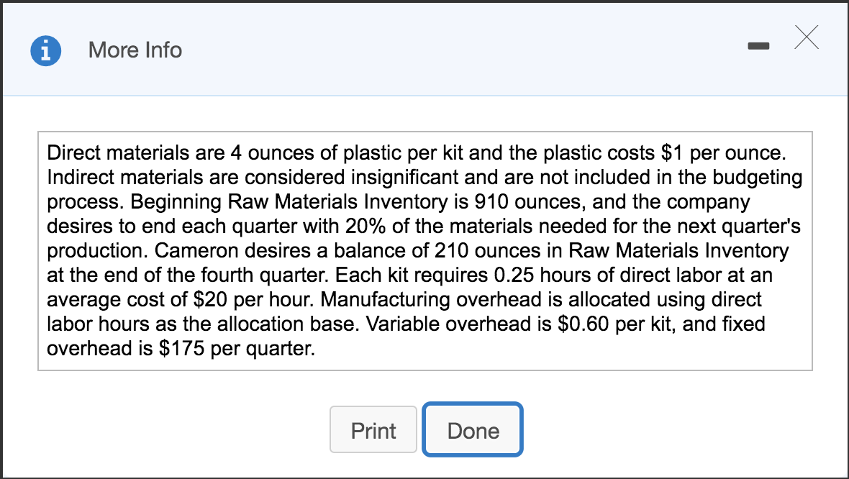The image size is (849, 479).
Task: Select the circular 'i' badge beside the title
Action: tap(45, 50)
